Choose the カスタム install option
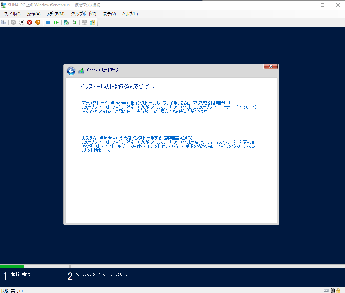Image resolution: width=345 pixels, height=293 pixels. click(168, 144)
